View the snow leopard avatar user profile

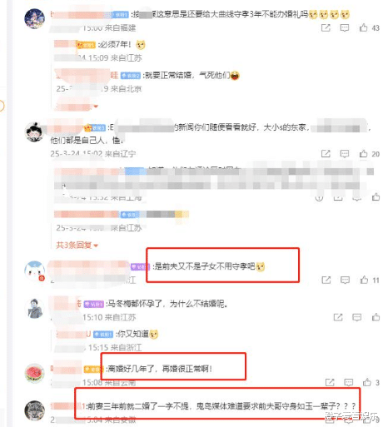[x=34, y=410]
